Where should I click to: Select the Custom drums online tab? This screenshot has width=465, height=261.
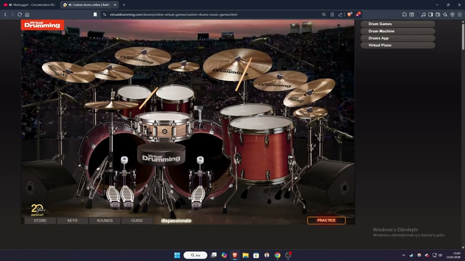coord(90,5)
